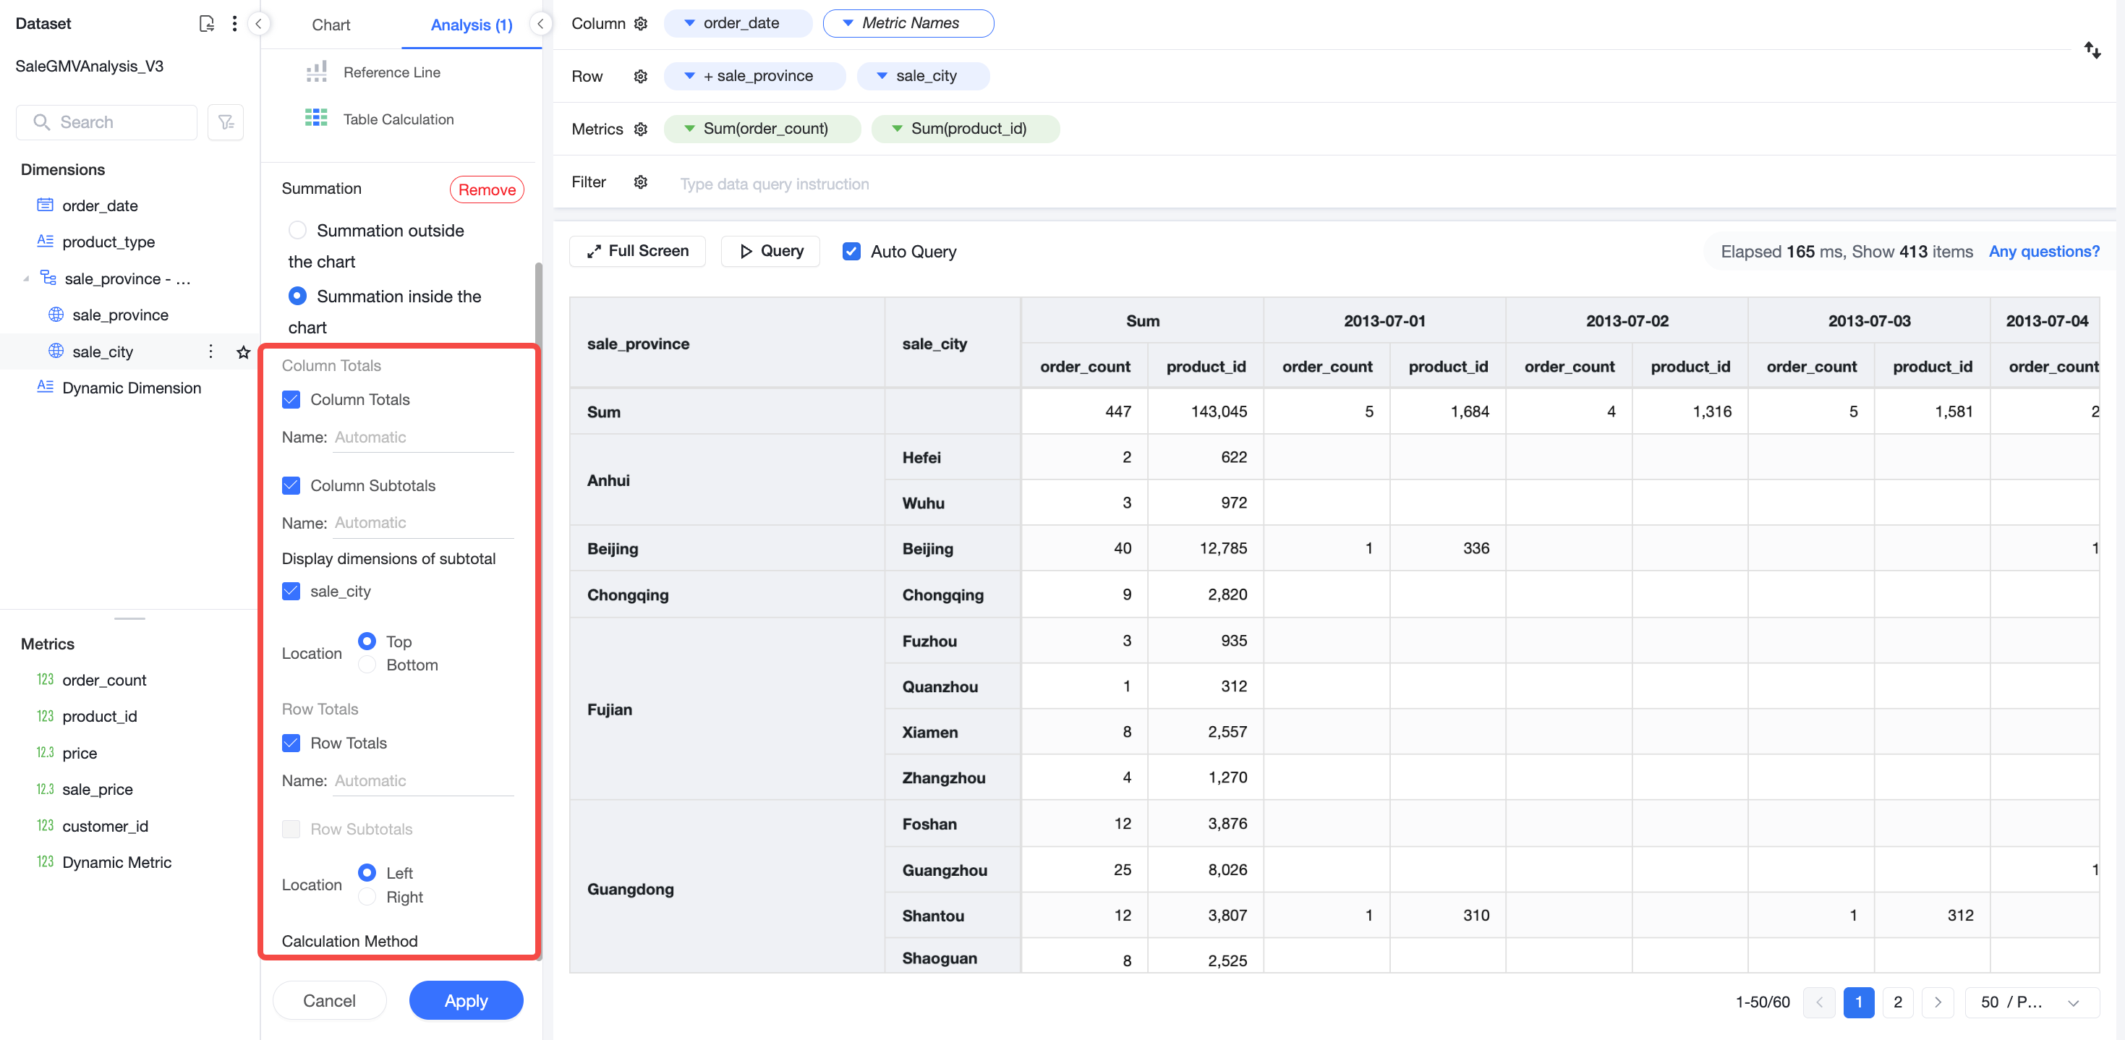
Task: Click the Table Calculation grid icon
Action: (x=316, y=118)
